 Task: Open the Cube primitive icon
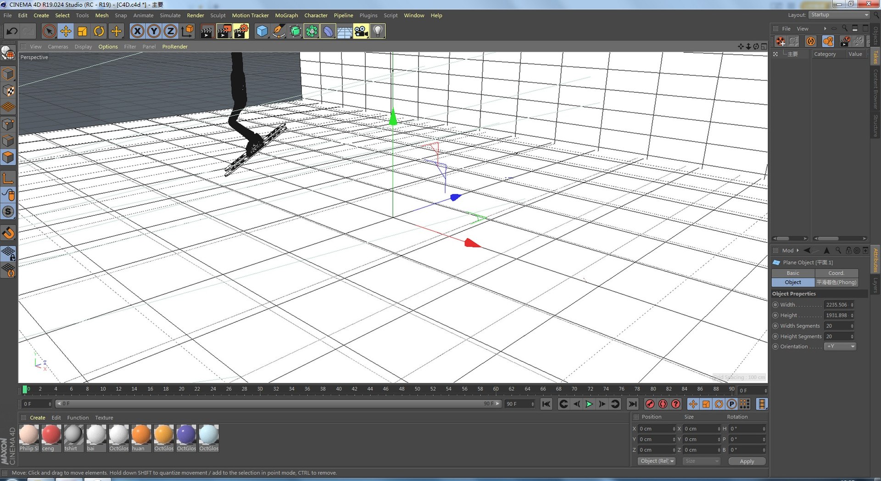[262, 31]
